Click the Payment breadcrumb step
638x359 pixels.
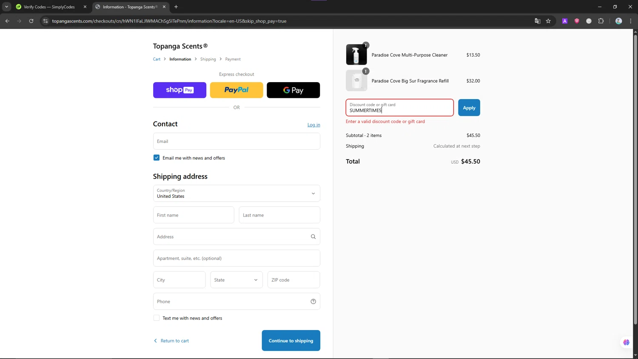click(233, 59)
